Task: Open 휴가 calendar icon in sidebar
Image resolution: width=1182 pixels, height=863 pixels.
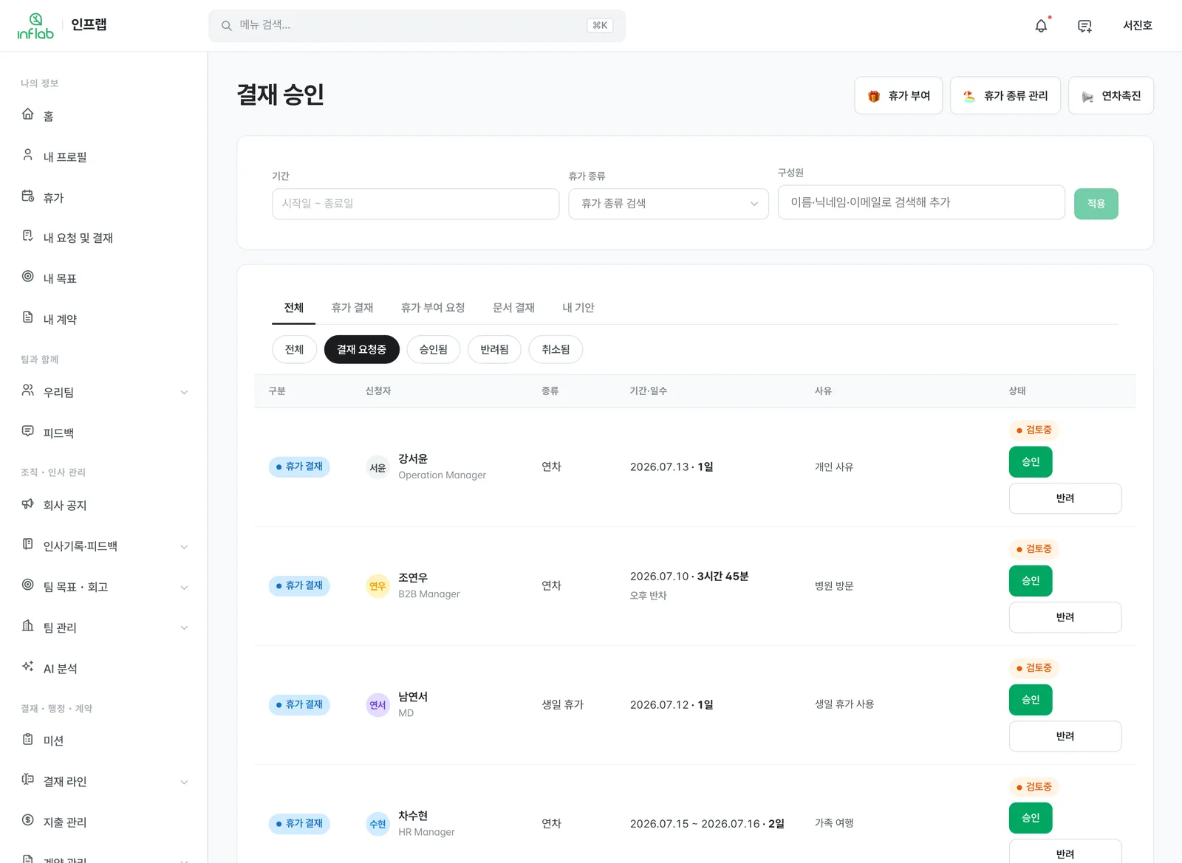Action: coord(28,196)
